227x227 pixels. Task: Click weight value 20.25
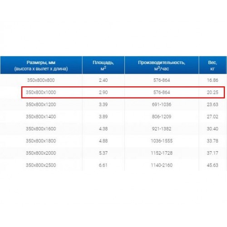tap(212, 92)
